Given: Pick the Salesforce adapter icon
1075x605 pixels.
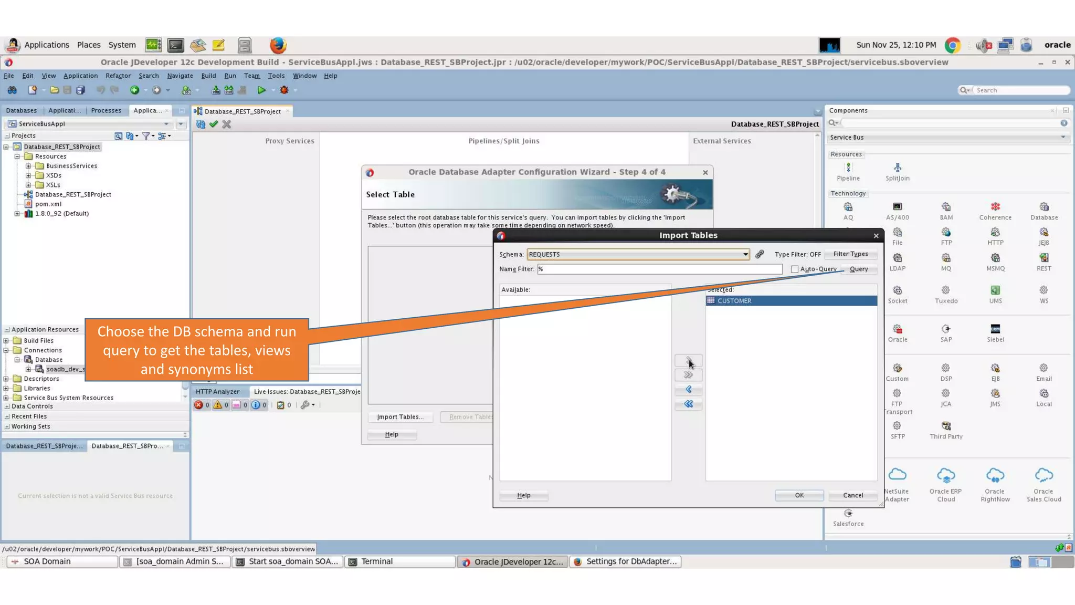Looking at the screenshot, I should coord(848,513).
